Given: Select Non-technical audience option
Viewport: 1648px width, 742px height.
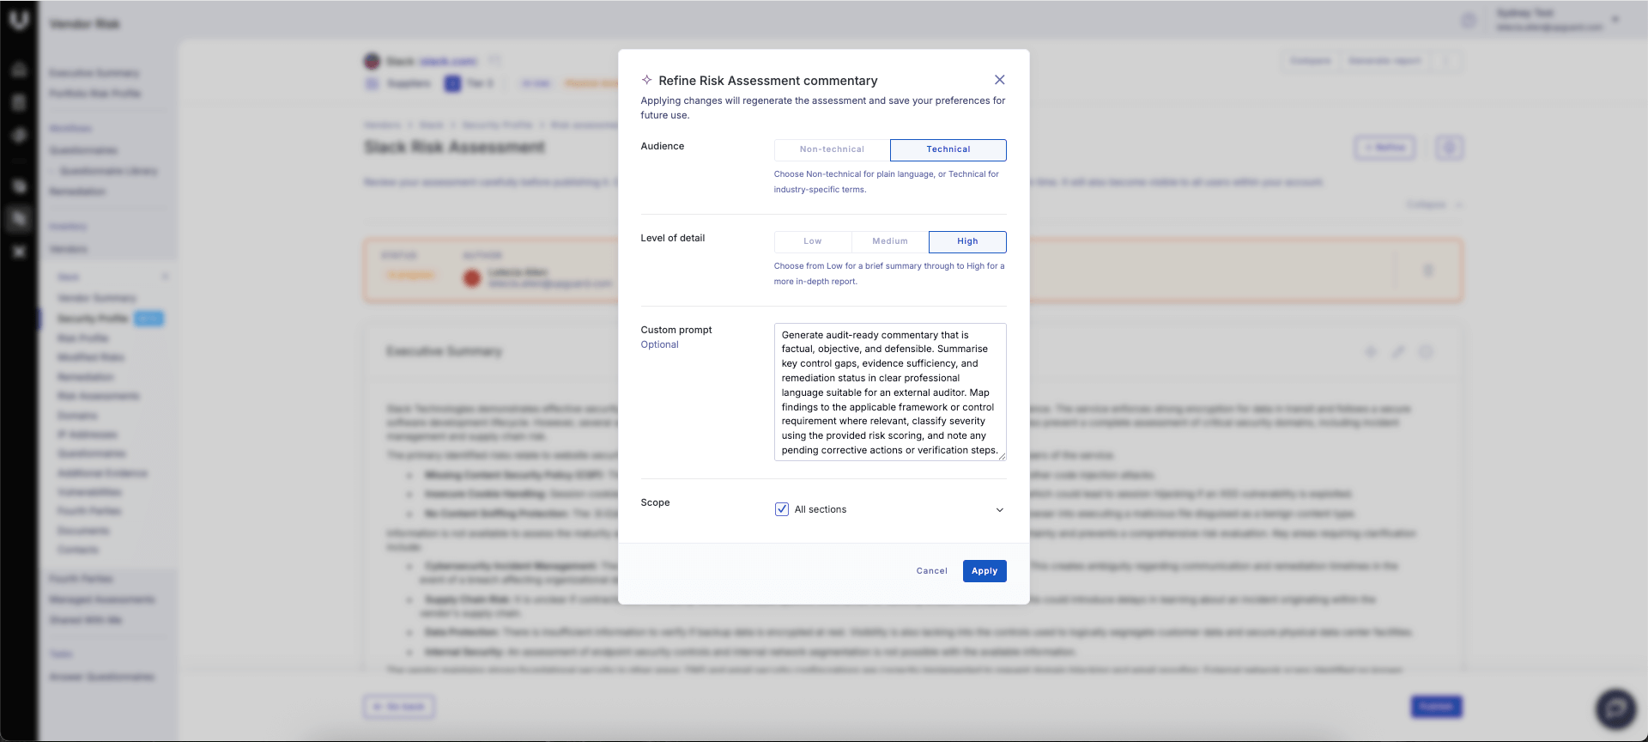Looking at the screenshot, I should click(832, 149).
